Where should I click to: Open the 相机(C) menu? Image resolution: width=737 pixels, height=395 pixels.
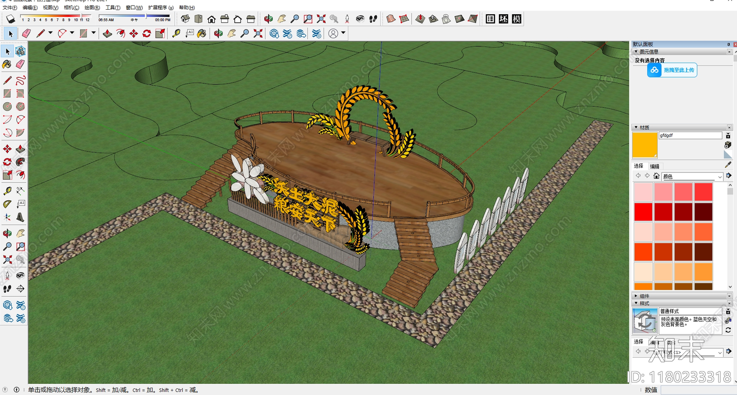tap(71, 7)
